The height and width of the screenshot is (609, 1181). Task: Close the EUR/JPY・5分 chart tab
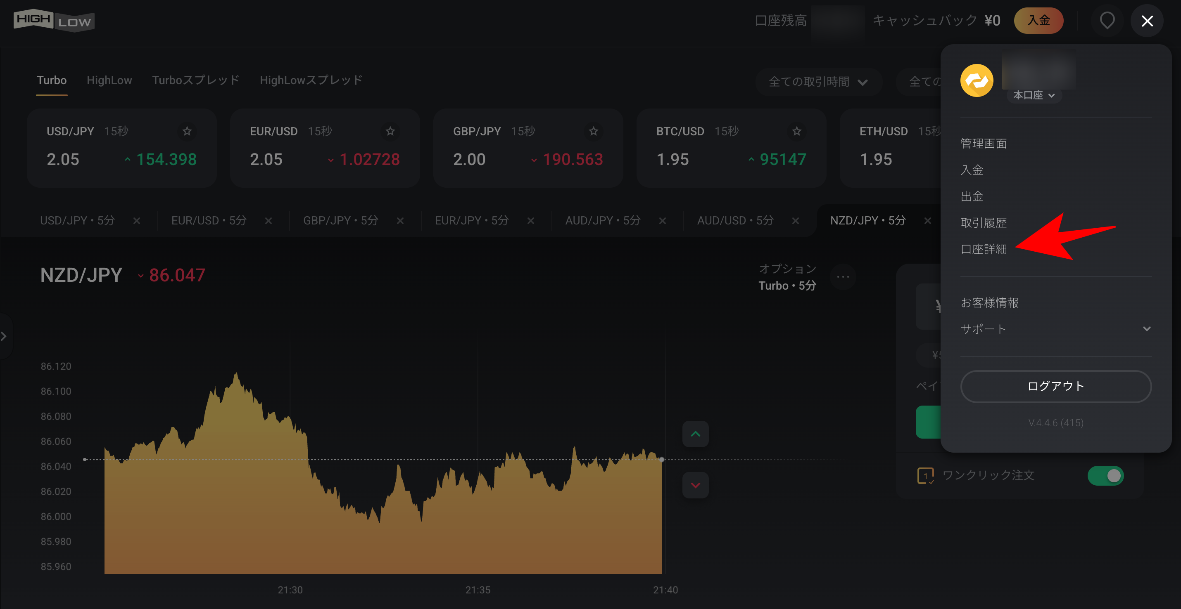tap(531, 221)
